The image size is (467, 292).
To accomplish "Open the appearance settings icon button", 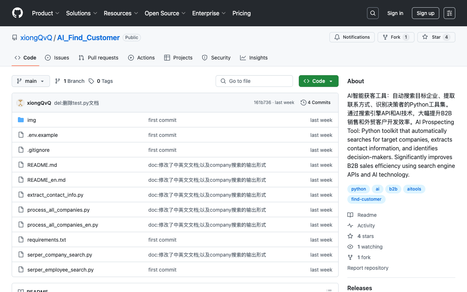I will coord(449,13).
